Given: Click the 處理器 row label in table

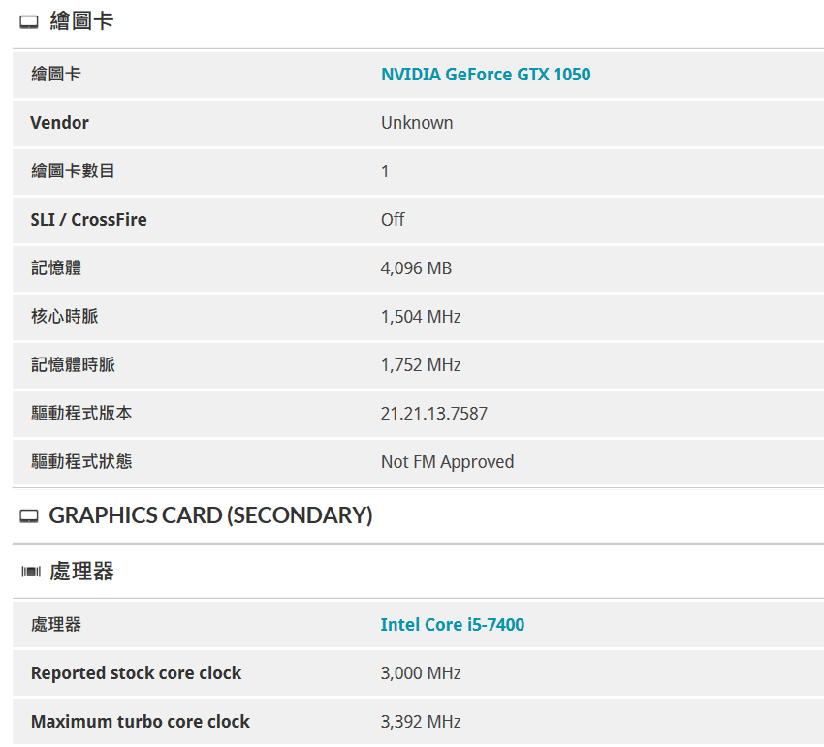Looking at the screenshot, I should coord(55,625).
